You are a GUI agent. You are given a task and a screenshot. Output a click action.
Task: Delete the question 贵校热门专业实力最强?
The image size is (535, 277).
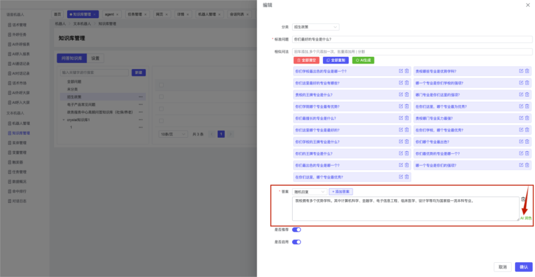point(527,119)
